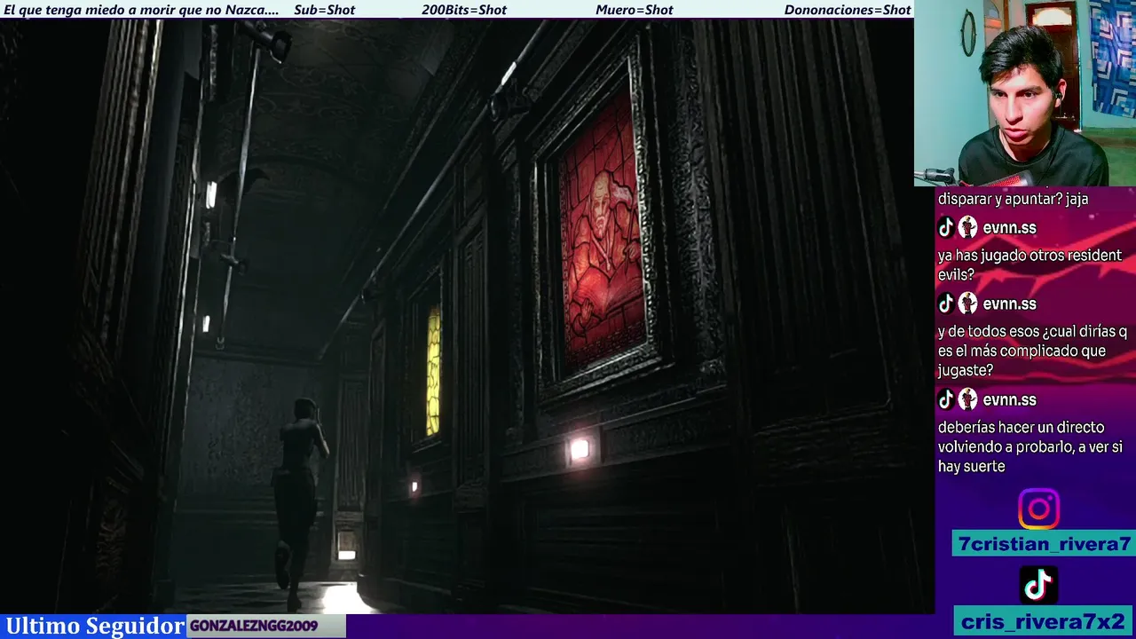Click the large TikTok logo above cris_rivera7x2
This screenshot has width=1136, height=639.
click(x=1038, y=586)
